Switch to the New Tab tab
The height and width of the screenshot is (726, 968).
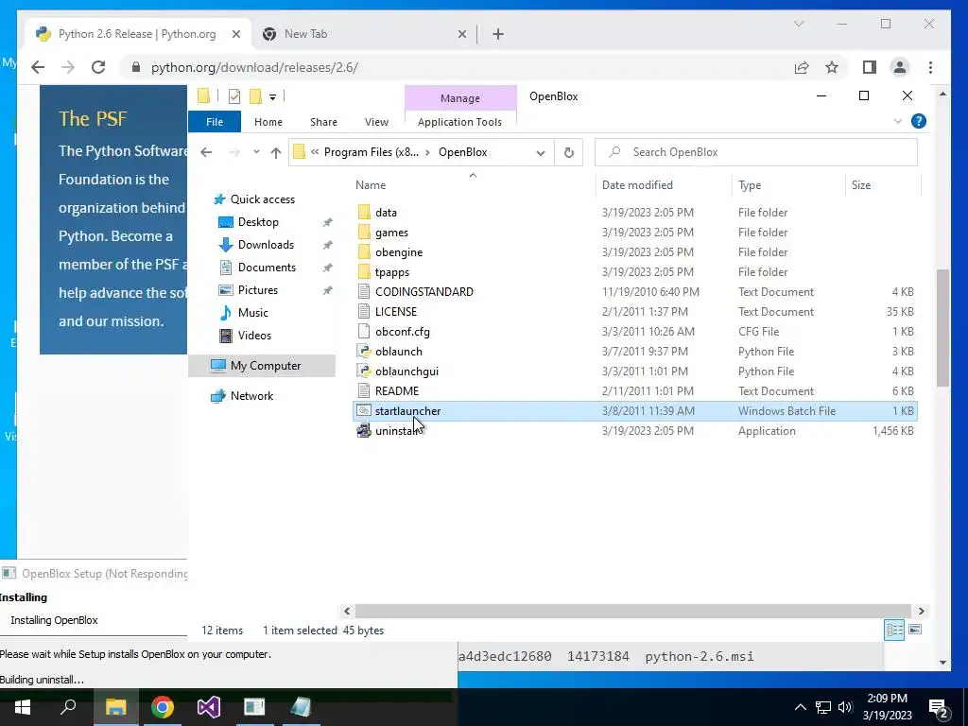pos(364,34)
